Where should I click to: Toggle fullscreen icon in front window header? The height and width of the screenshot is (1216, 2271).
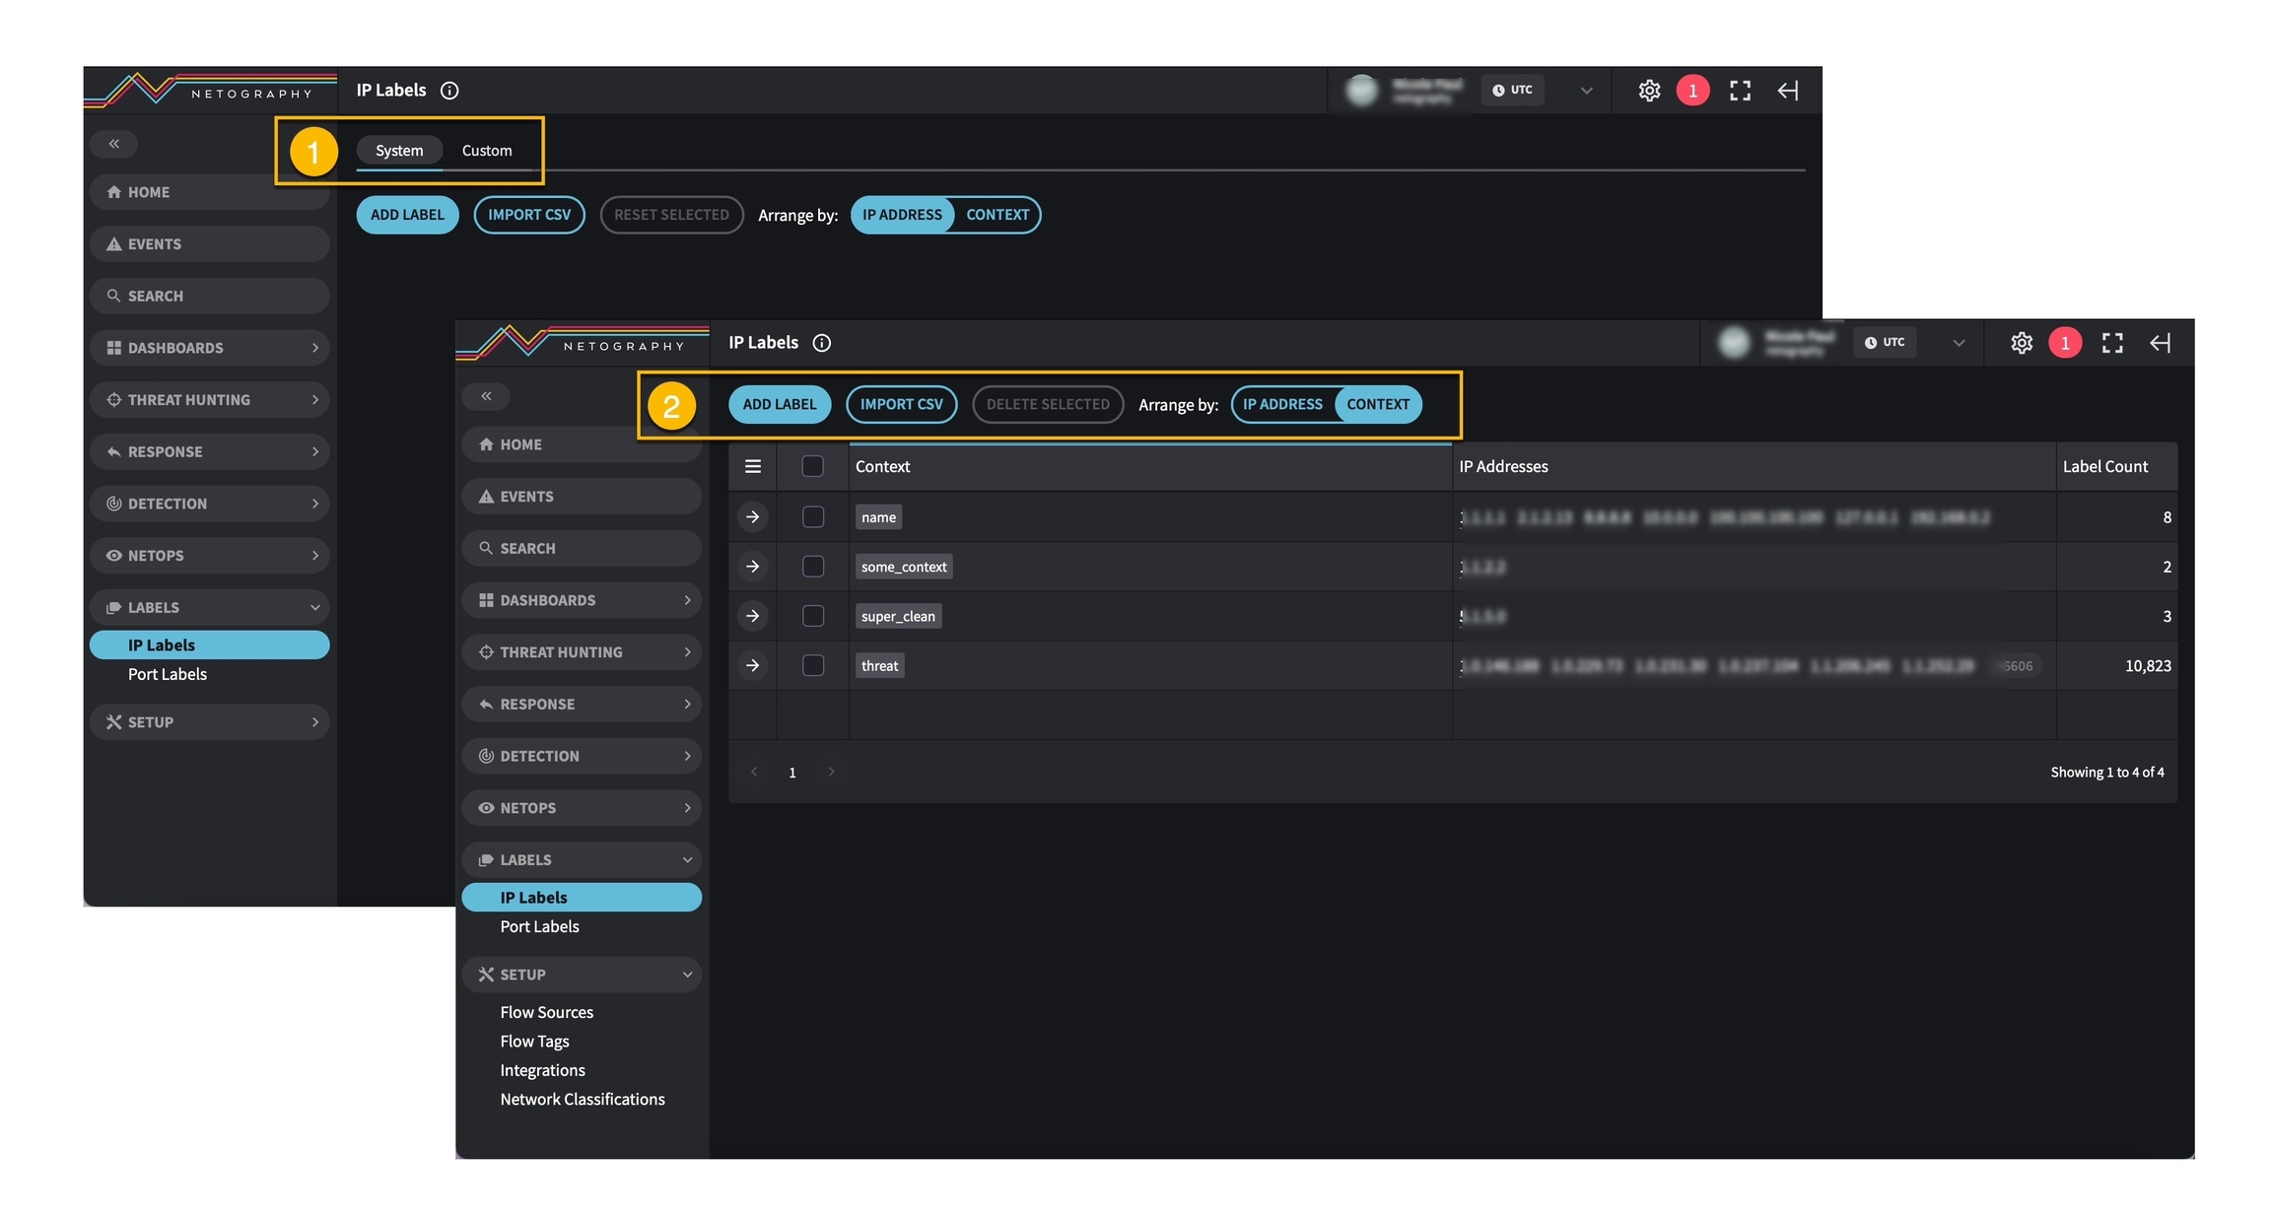[2111, 343]
